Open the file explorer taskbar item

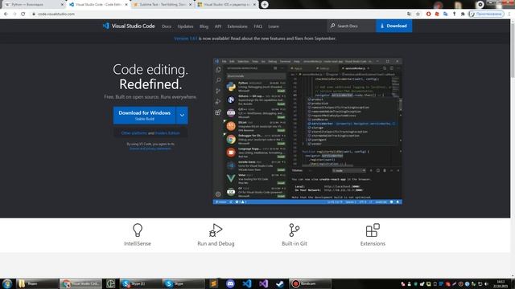(x=37, y=283)
